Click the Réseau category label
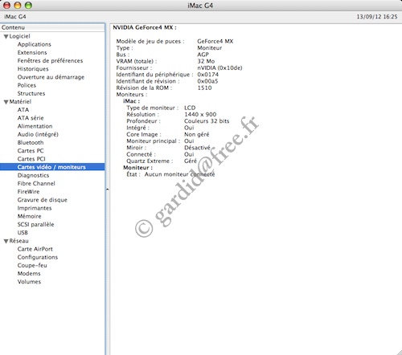Image resolution: width=402 pixels, height=355 pixels. 18,241
